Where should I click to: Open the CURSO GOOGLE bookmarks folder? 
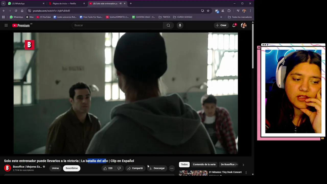183,17
